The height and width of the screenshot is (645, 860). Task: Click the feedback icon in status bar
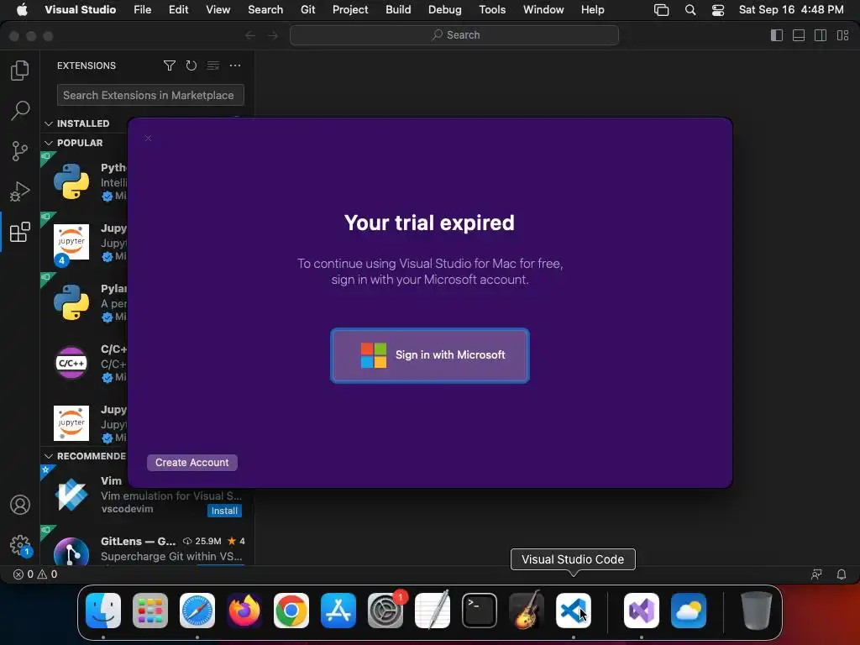816,574
